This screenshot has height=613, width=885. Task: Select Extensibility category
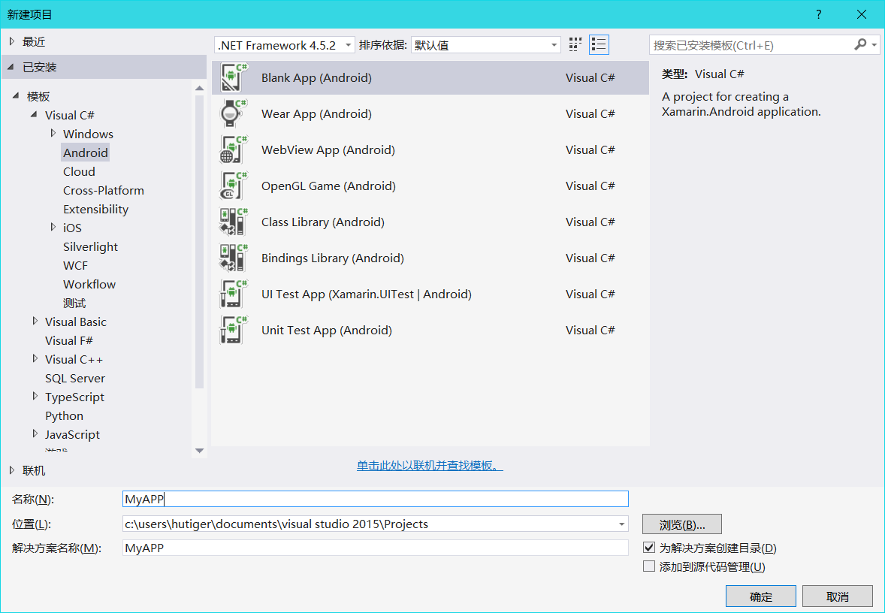[x=96, y=209]
